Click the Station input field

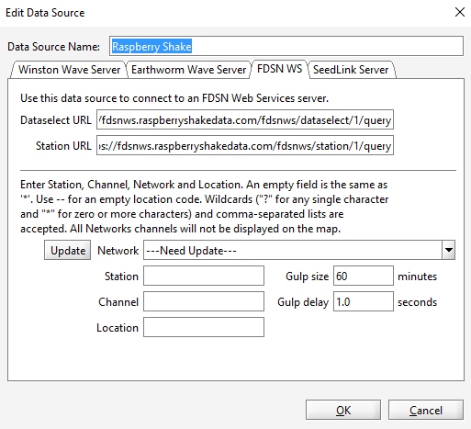tap(204, 276)
